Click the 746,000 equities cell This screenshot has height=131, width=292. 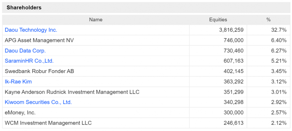pyautogui.click(x=234, y=41)
